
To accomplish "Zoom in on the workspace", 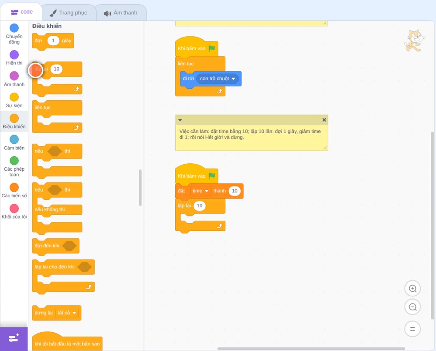I will click(x=412, y=289).
